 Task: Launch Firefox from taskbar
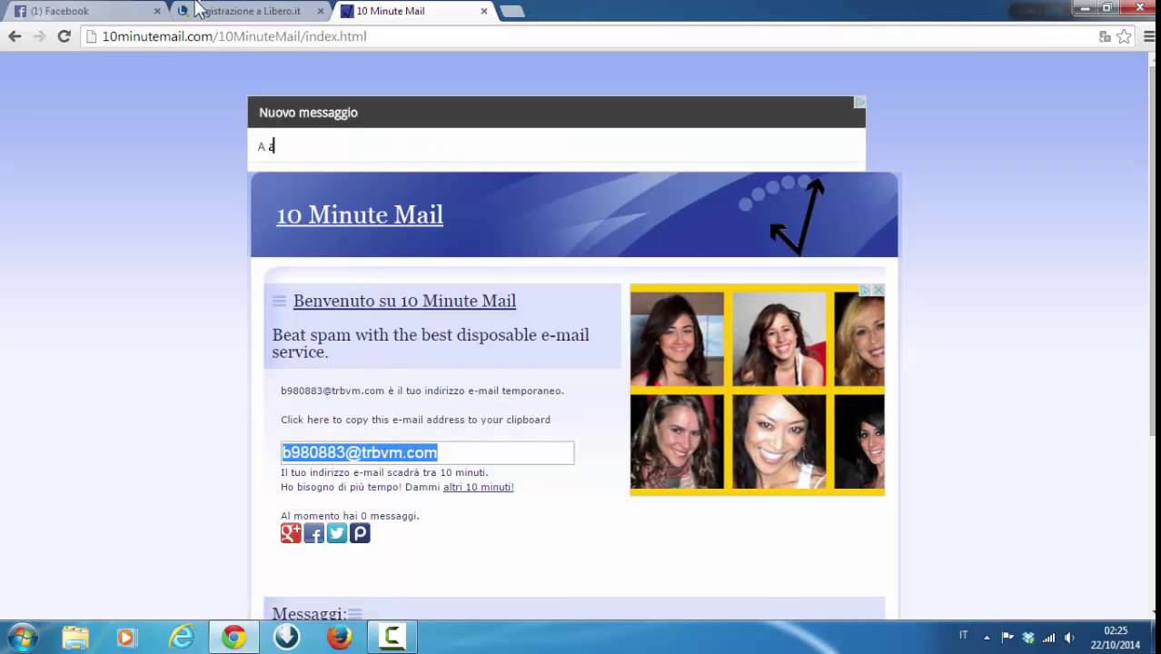(339, 638)
